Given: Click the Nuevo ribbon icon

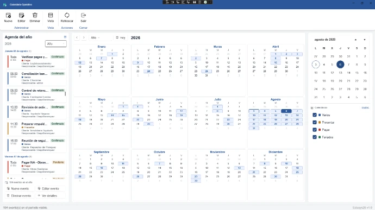Looking at the screenshot, I should [8, 16].
